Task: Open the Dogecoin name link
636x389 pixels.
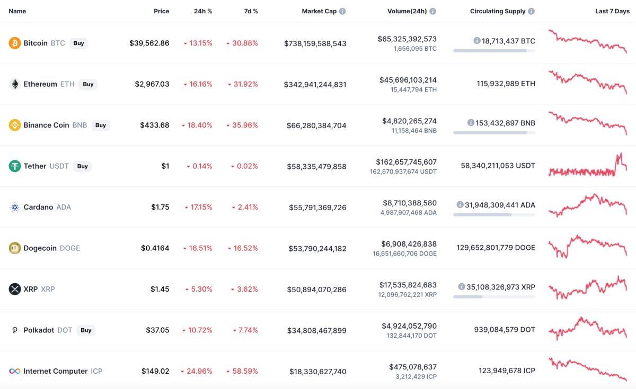Action: (x=40, y=248)
